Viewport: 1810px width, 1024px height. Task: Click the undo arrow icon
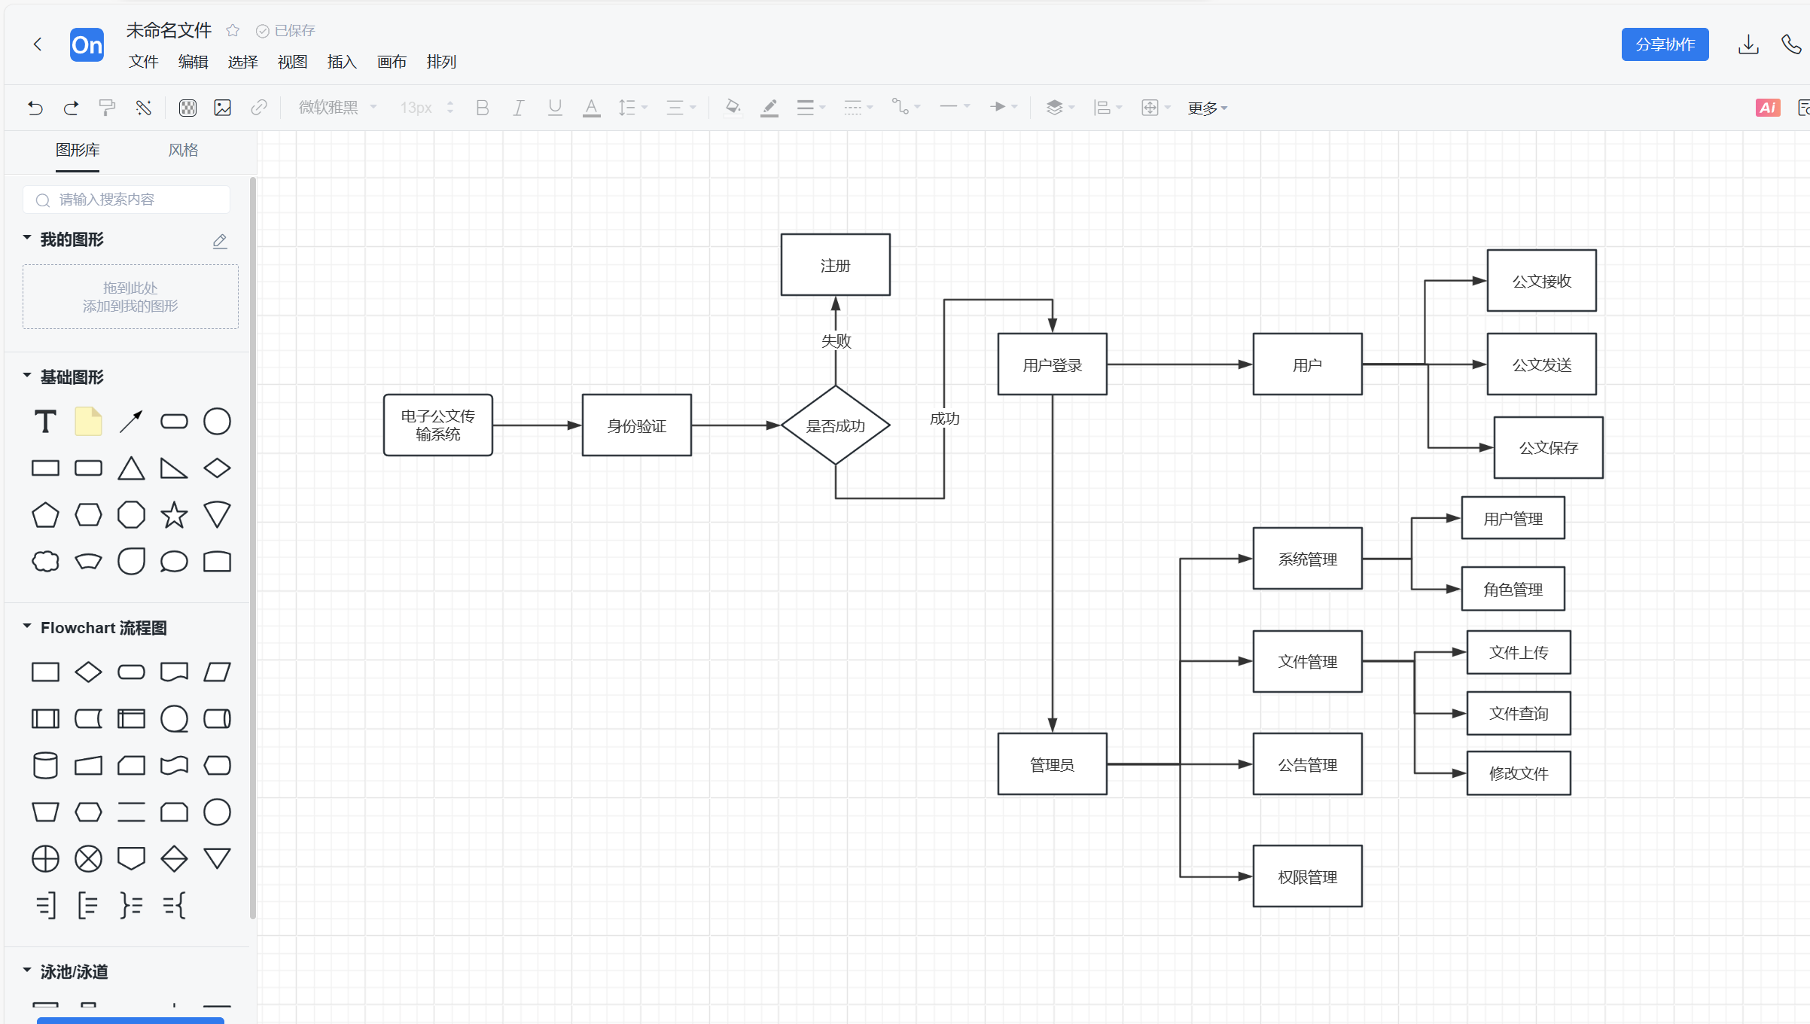pos(35,108)
